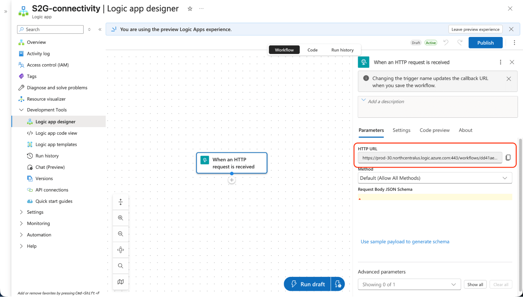Expand the Monitoring section
Viewport: 523px width, 297px height.
click(21, 223)
